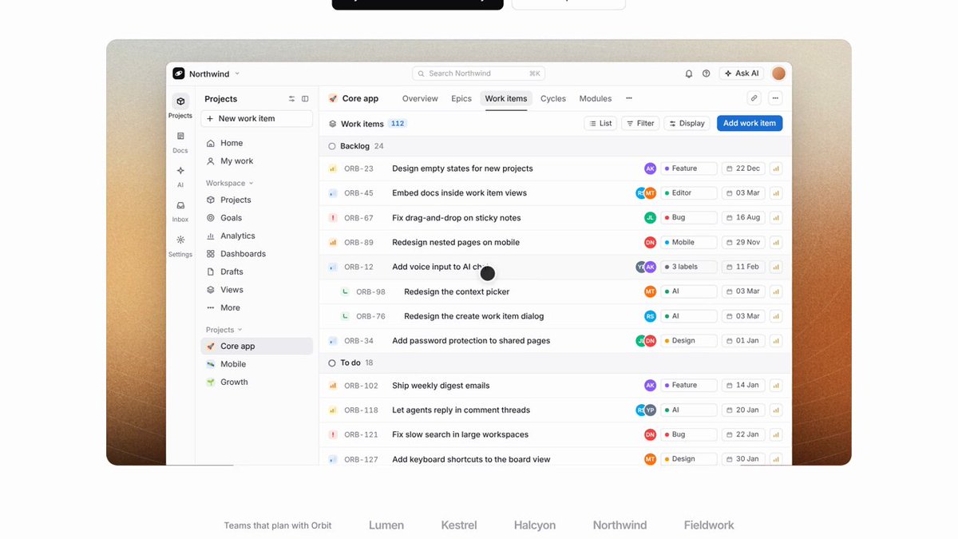Click the sidebar preferences sliders icon

[291, 99]
